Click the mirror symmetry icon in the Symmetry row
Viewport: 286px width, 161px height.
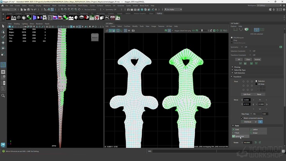281,47
